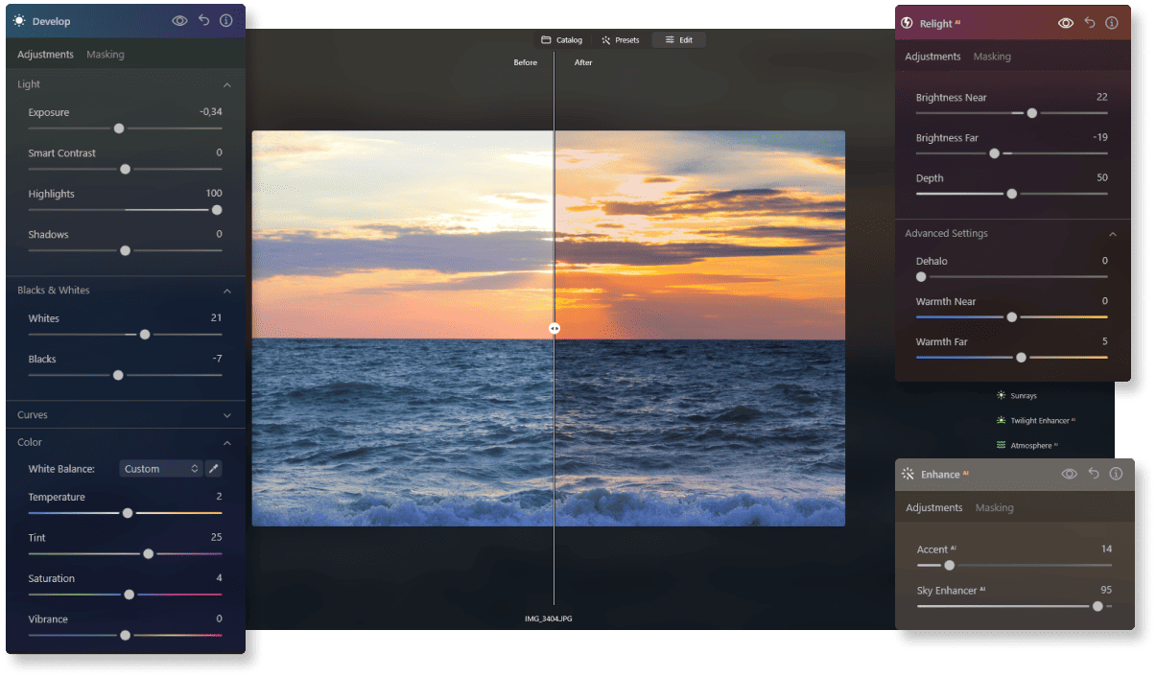
Task: Select the Atmosphere AI tool
Action: pos(1028,445)
